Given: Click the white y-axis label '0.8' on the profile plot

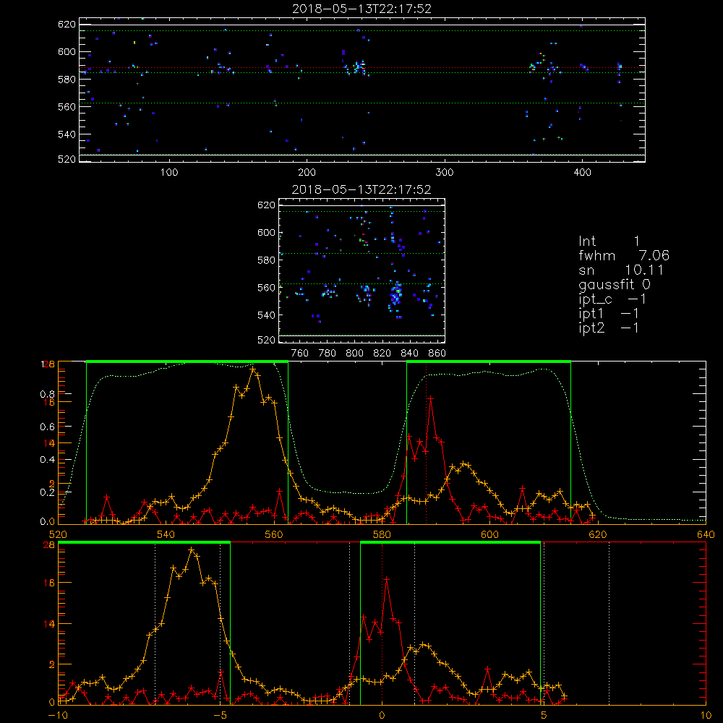Looking at the screenshot, I should (48, 394).
